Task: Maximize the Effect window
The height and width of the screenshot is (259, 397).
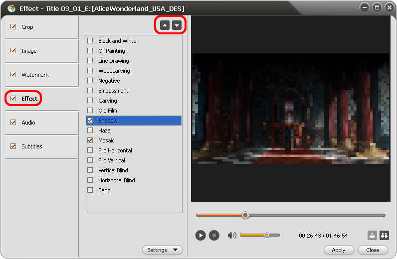Action: [x=377, y=7]
